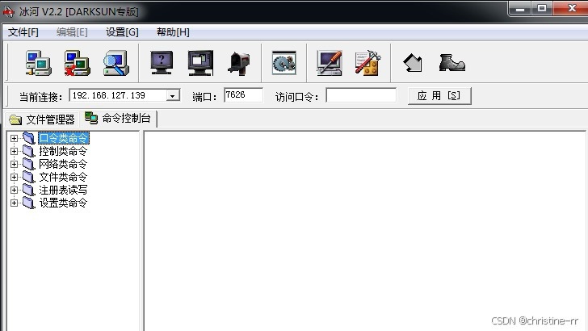Expand the 设置类命令 tree node
The width and height of the screenshot is (588, 331).
point(14,203)
